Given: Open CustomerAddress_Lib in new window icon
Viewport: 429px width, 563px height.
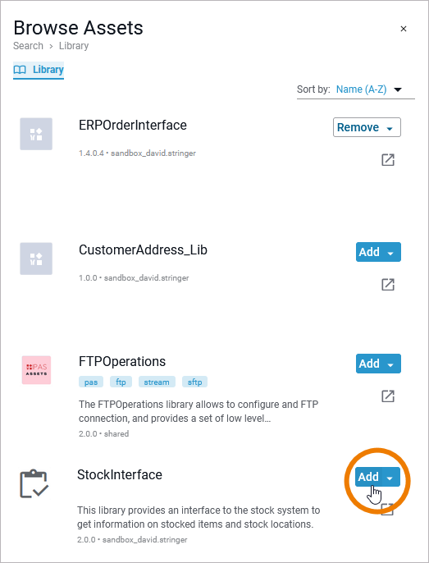Looking at the screenshot, I should pos(388,284).
